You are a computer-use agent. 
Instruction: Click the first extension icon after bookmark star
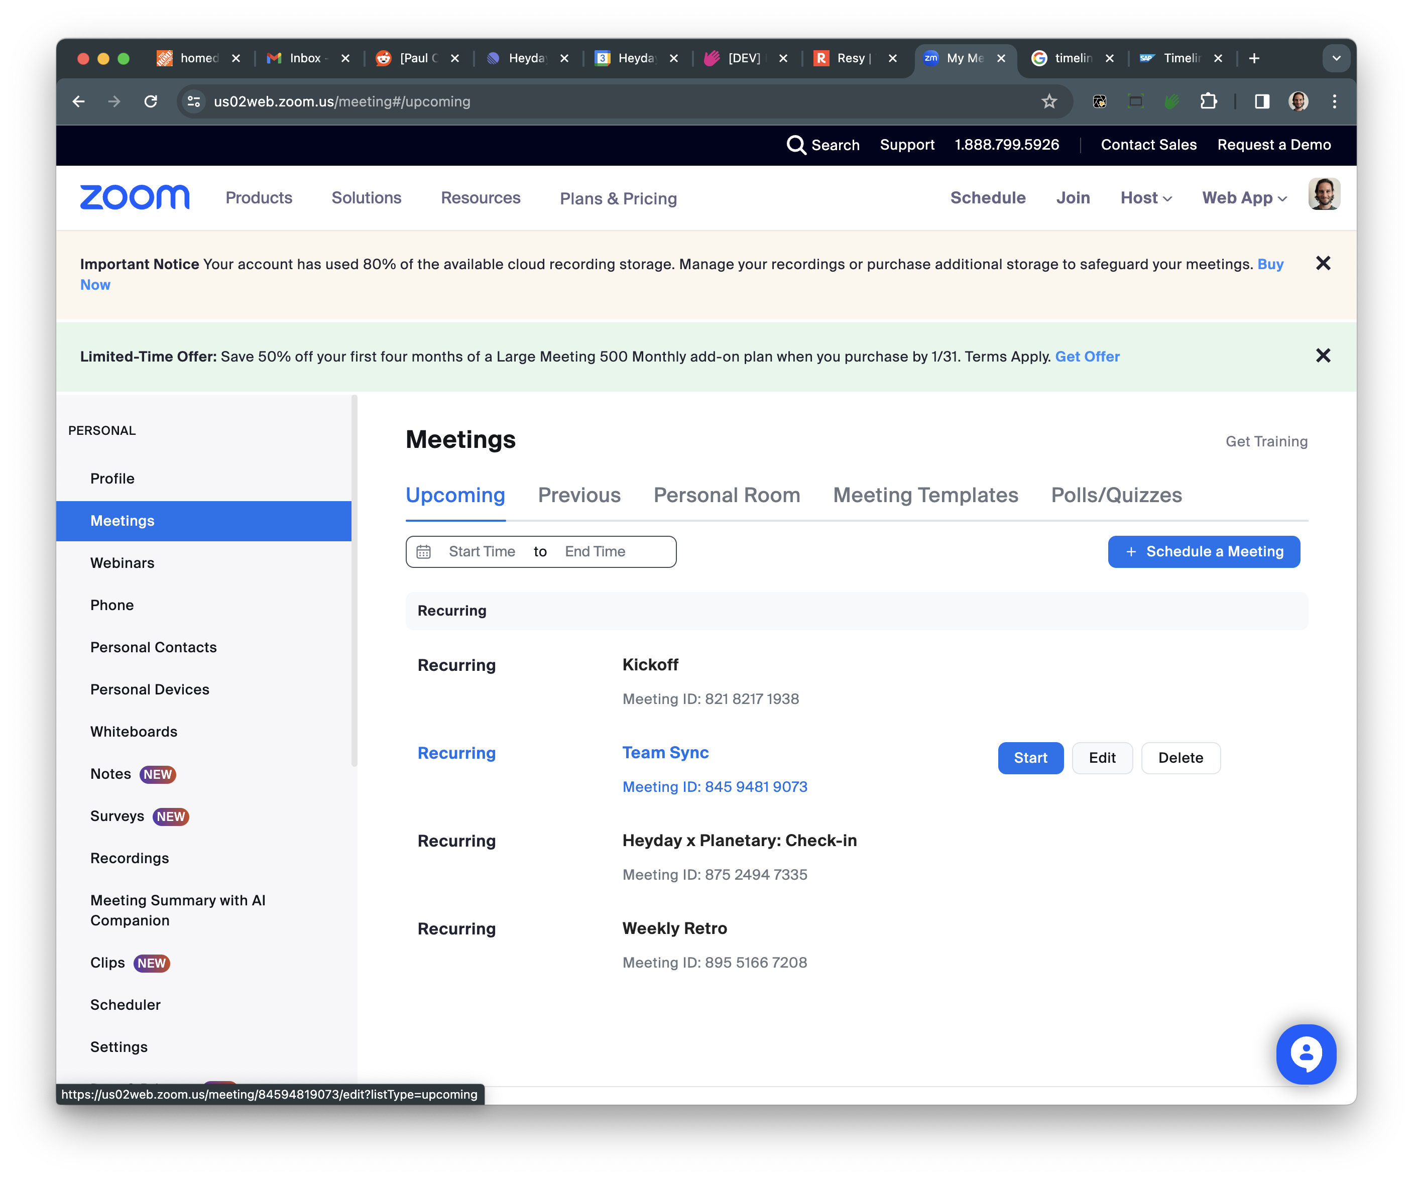[x=1099, y=101]
